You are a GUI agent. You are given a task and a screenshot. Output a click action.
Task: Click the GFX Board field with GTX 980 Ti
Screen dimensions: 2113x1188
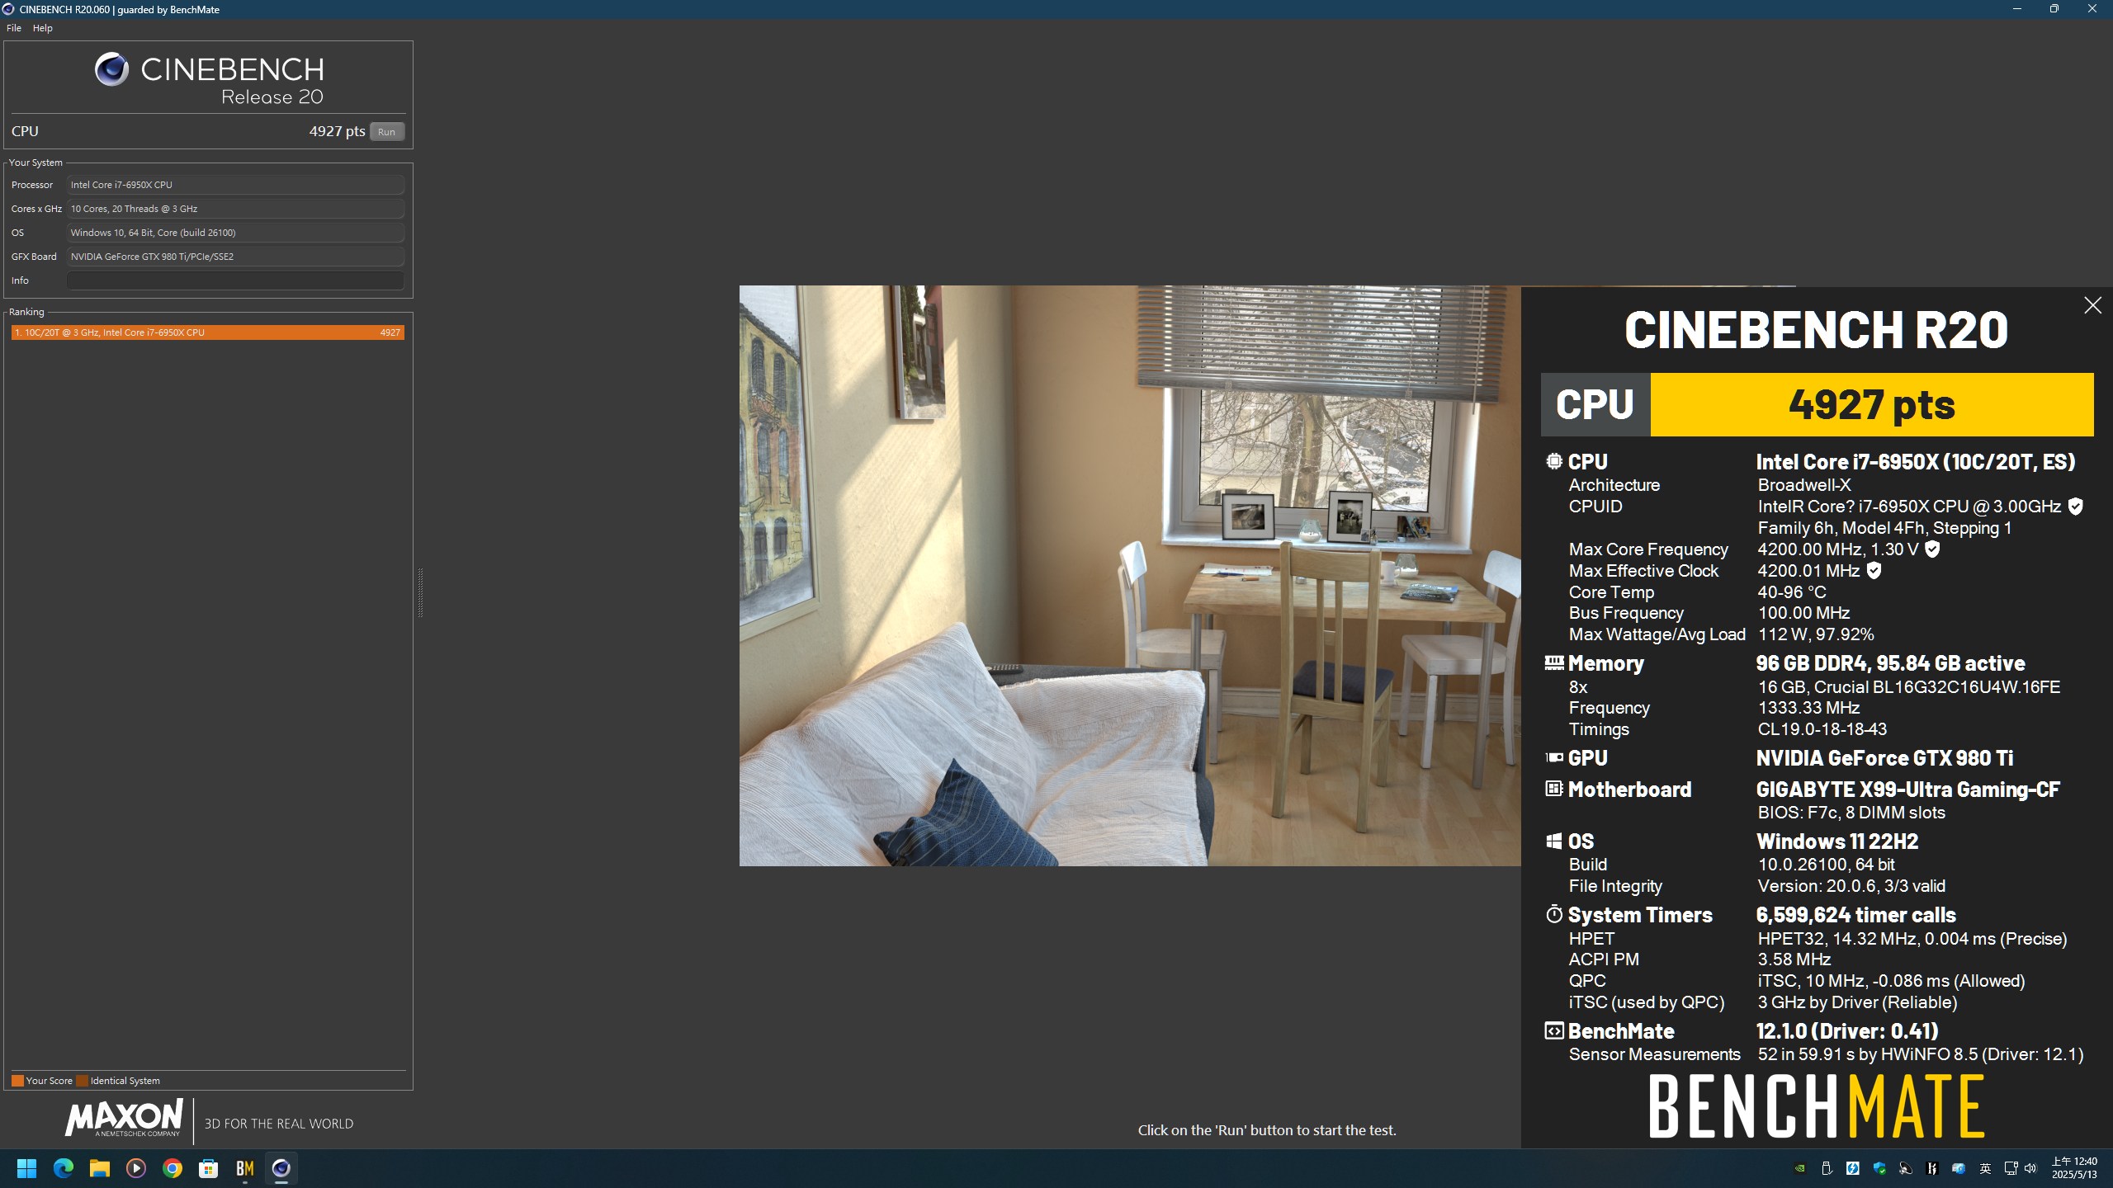click(235, 257)
